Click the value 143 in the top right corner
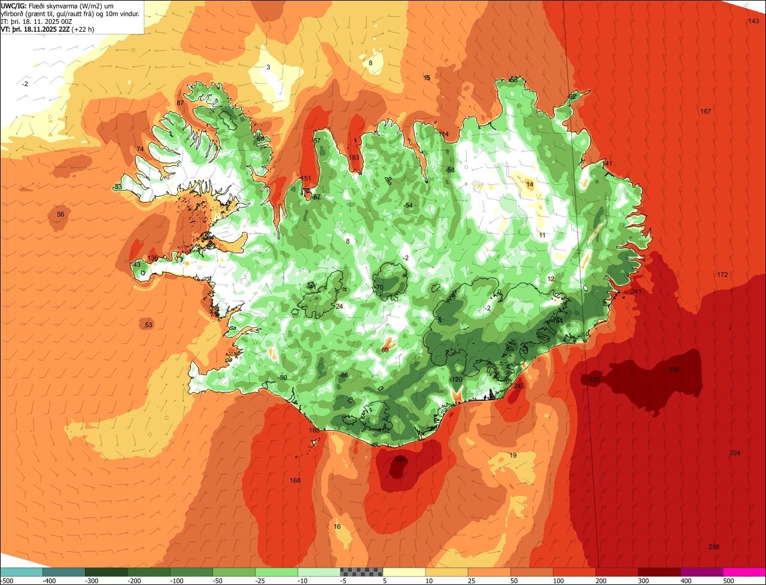This screenshot has width=766, height=585. pos(754,21)
